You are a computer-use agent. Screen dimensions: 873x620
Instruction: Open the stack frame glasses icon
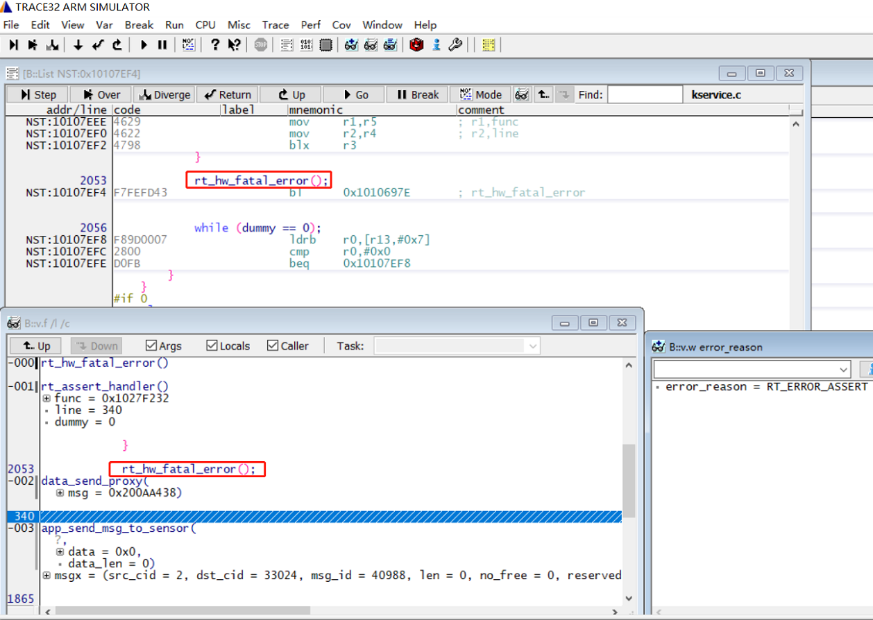point(390,45)
